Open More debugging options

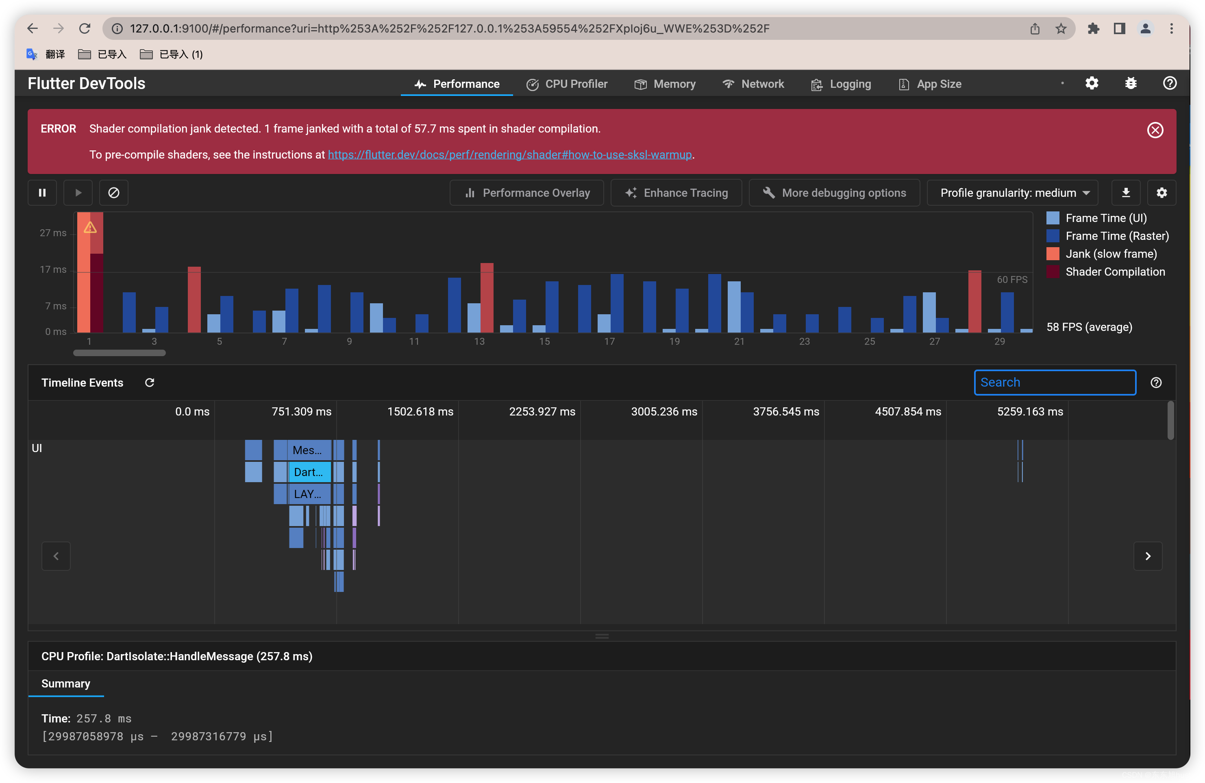click(834, 193)
